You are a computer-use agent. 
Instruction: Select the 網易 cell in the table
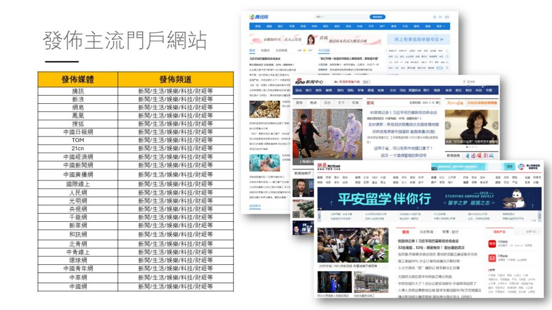pos(78,108)
